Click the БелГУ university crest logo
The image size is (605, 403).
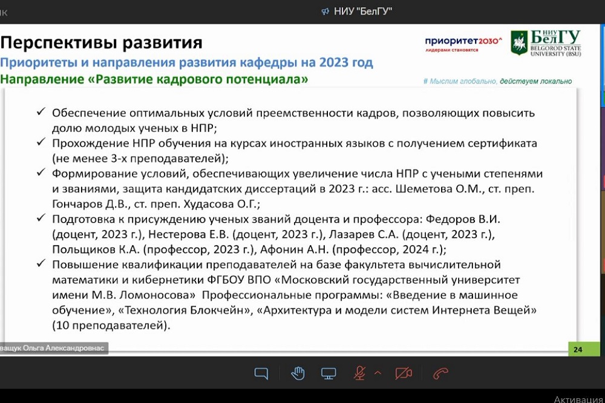(x=519, y=43)
